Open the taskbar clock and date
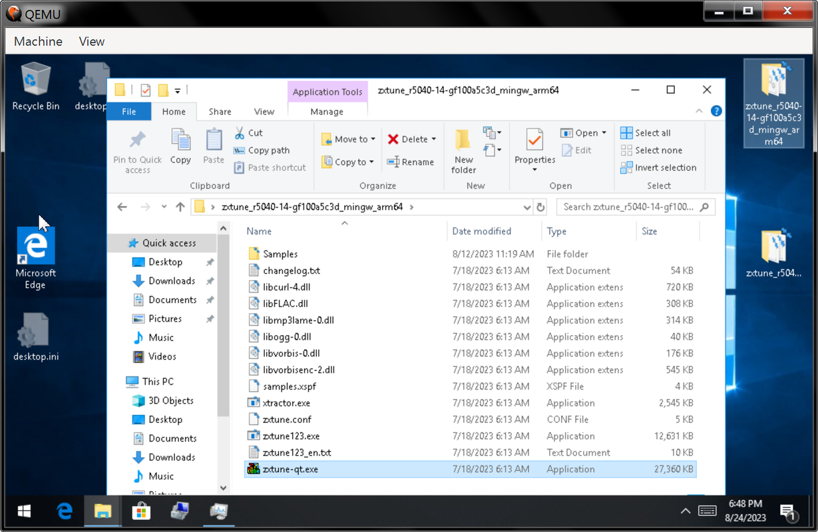 pos(745,511)
